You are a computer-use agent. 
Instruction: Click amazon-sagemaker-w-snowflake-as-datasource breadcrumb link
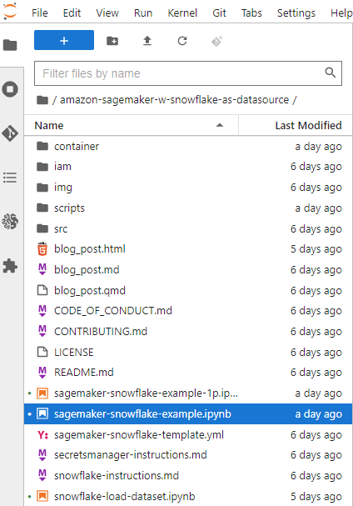click(x=174, y=100)
